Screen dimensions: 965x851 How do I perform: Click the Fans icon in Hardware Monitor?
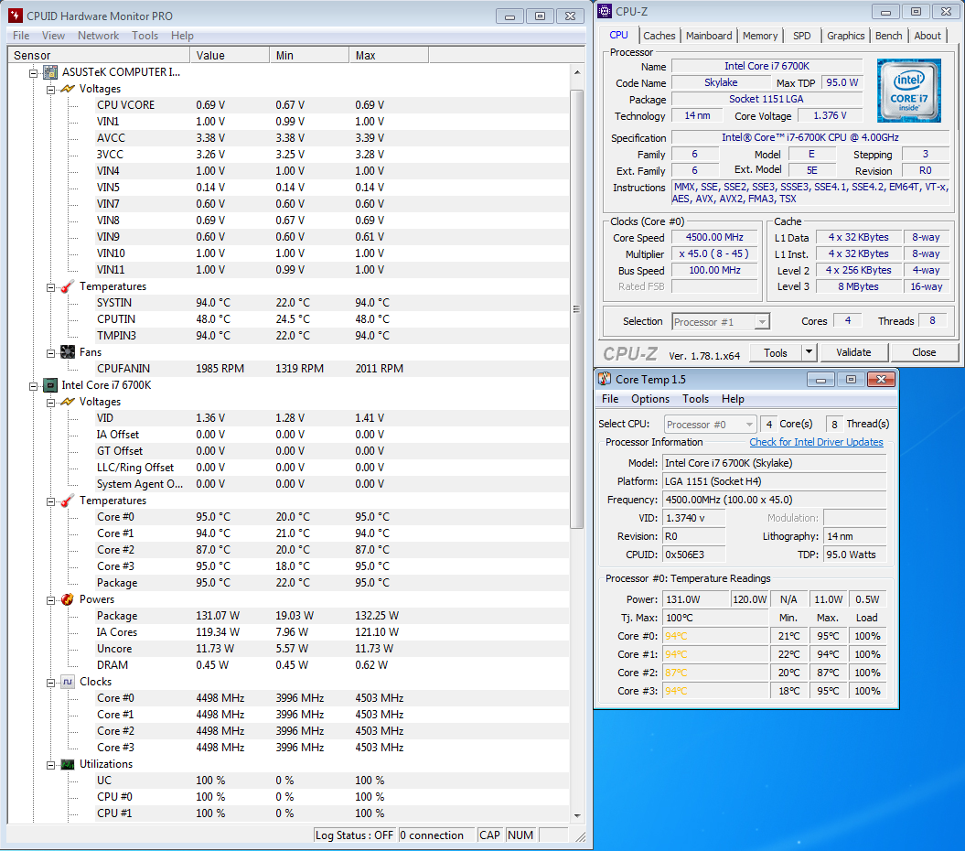click(68, 352)
